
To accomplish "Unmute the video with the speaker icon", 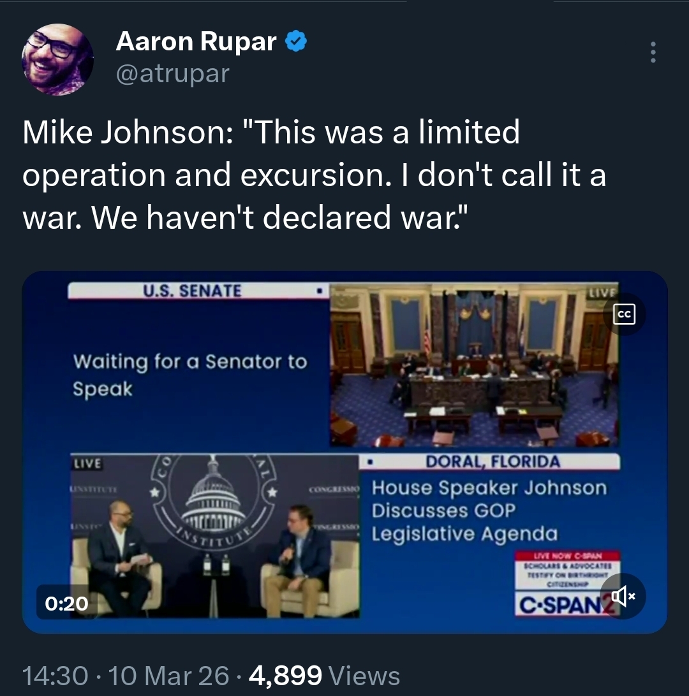I will coord(623,596).
